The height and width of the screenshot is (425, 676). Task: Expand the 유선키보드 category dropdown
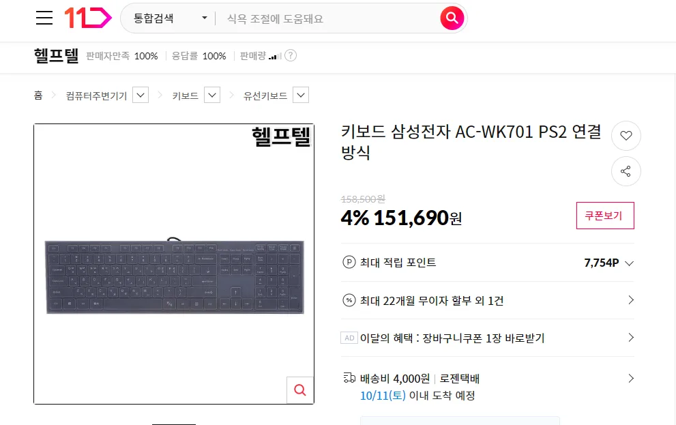(301, 96)
